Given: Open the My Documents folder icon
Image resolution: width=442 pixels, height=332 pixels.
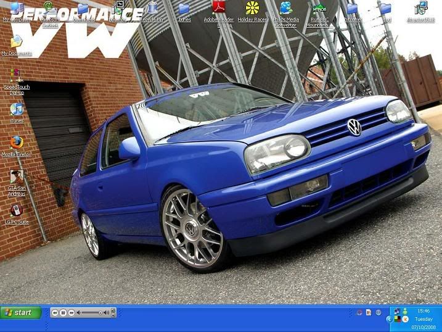Looking at the screenshot, I should (x=17, y=43).
